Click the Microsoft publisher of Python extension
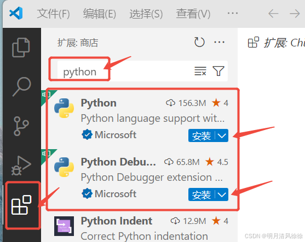 point(116,135)
